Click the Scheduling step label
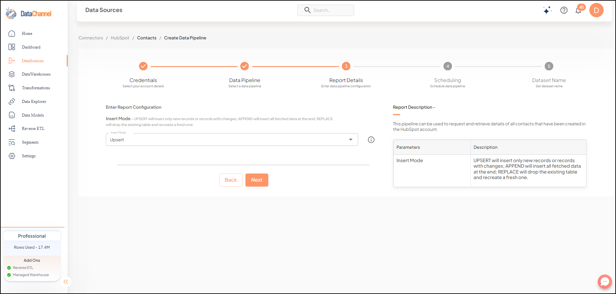The width and height of the screenshot is (616, 294). click(x=448, y=80)
